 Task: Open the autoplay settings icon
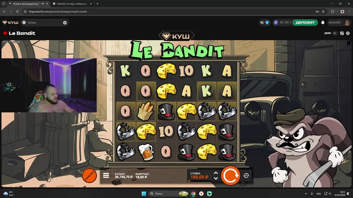(x=246, y=176)
